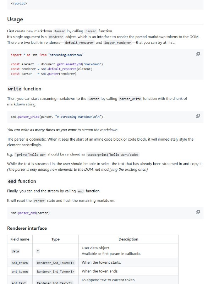Click the Description column header
Image resolution: width=208 pixels, height=284 pixels.
(128, 239)
